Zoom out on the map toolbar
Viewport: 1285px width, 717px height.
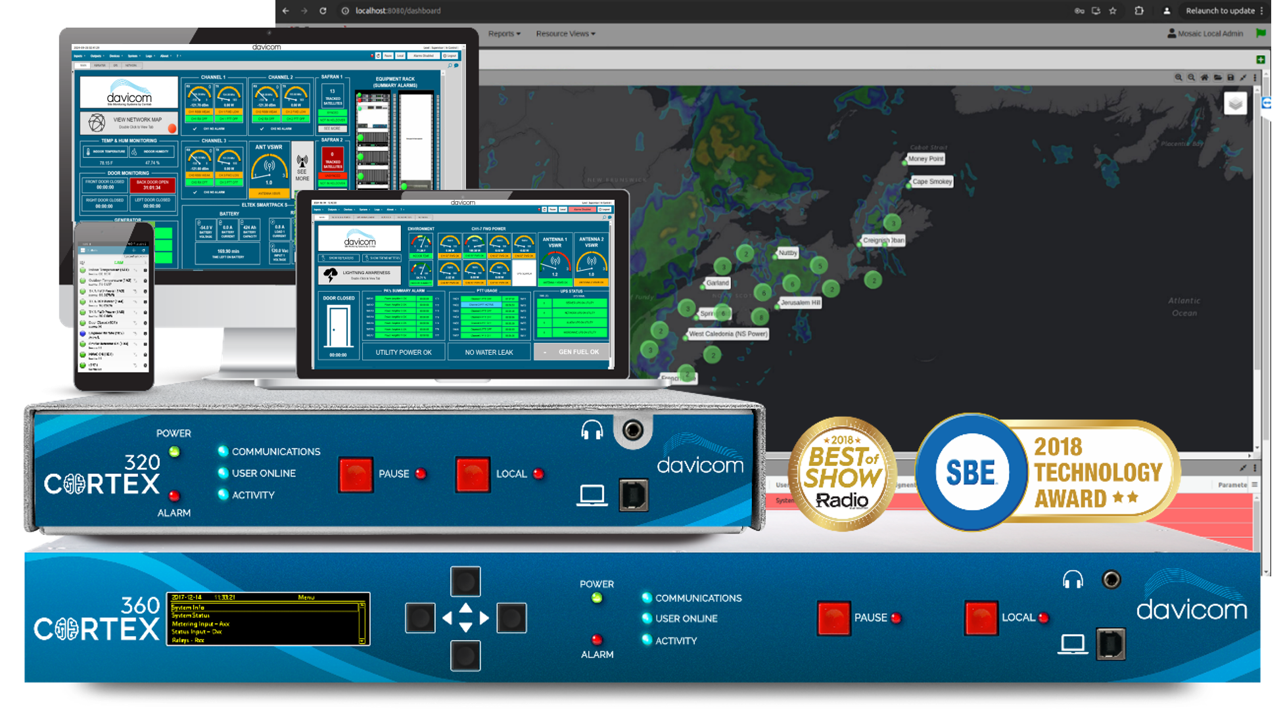[x=1191, y=78]
